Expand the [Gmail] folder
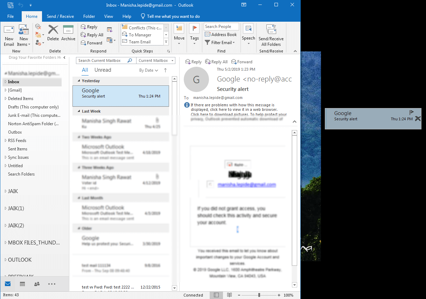 (x=6, y=90)
